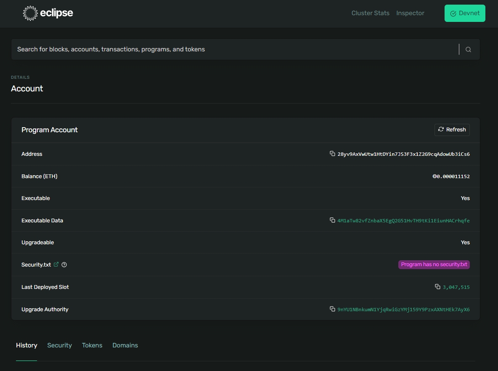This screenshot has width=498, height=371.
Task: Open the Upgrade Authority address link
Action: [x=403, y=310]
